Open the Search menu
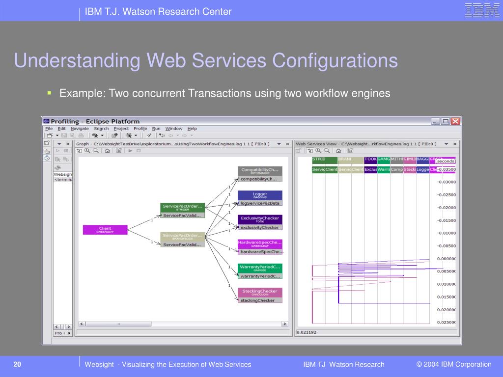 tap(101, 129)
